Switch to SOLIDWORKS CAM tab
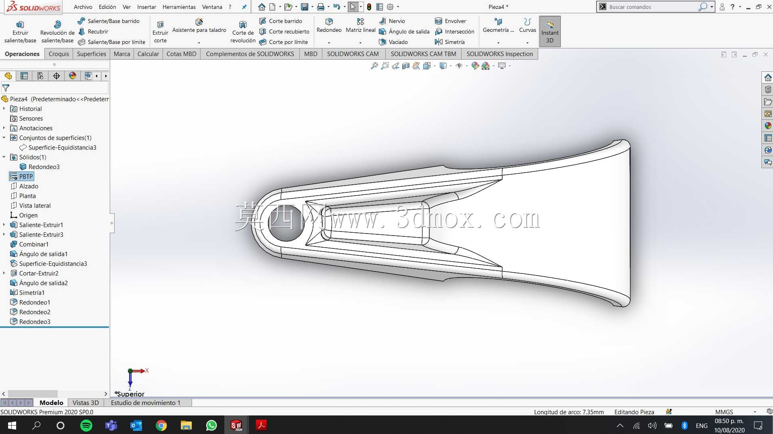The height and width of the screenshot is (434, 773). point(353,54)
